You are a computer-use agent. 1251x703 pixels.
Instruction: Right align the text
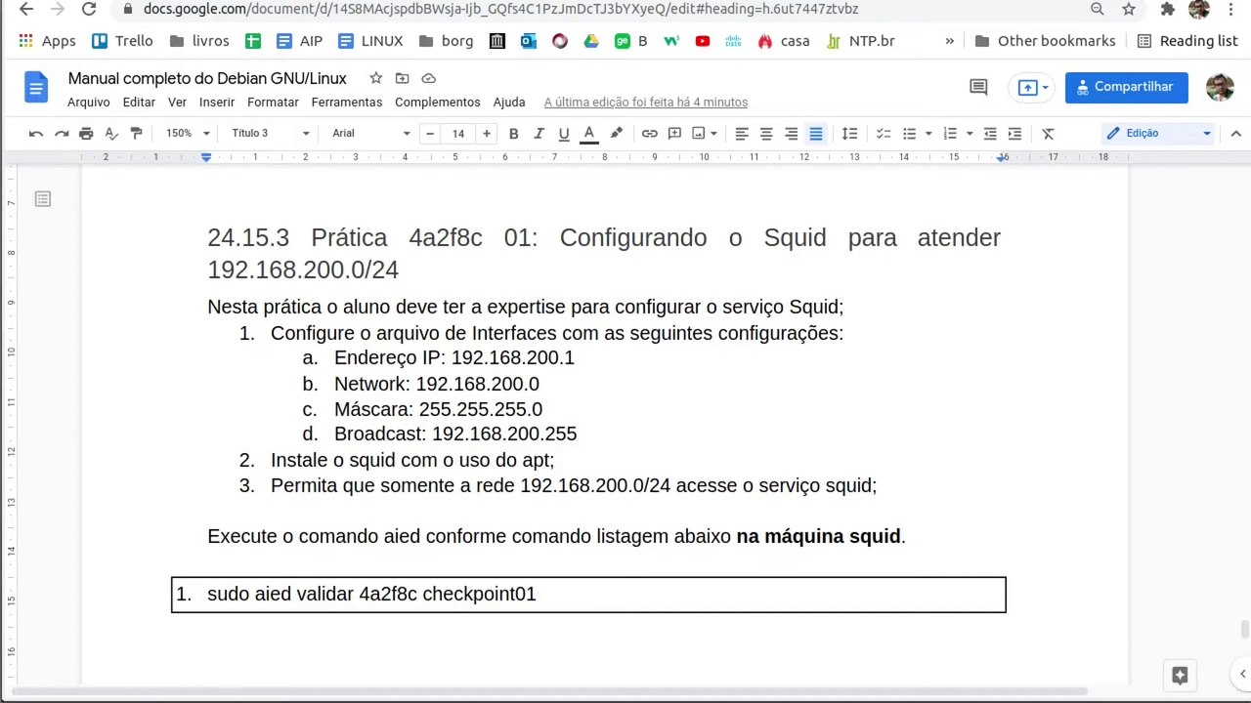click(x=791, y=133)
